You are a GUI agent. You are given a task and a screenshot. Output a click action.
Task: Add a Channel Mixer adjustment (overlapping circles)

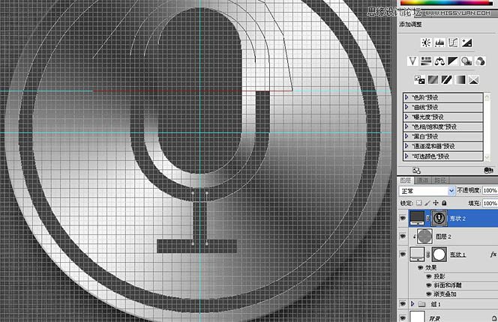click(480, 61)
